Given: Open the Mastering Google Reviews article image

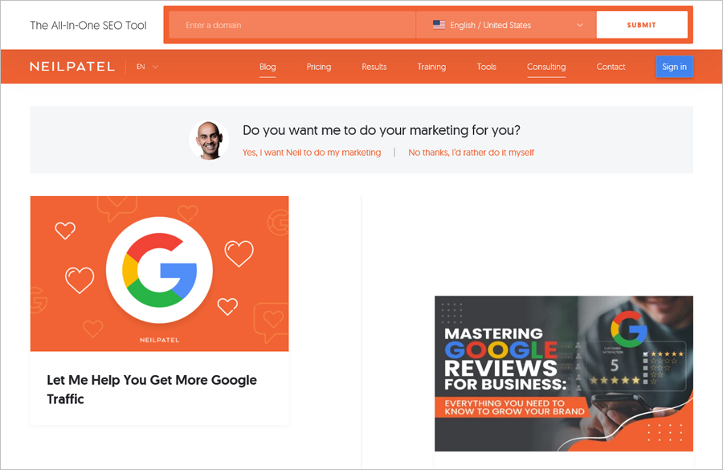Looking at the screenshot, I should 563,374.
